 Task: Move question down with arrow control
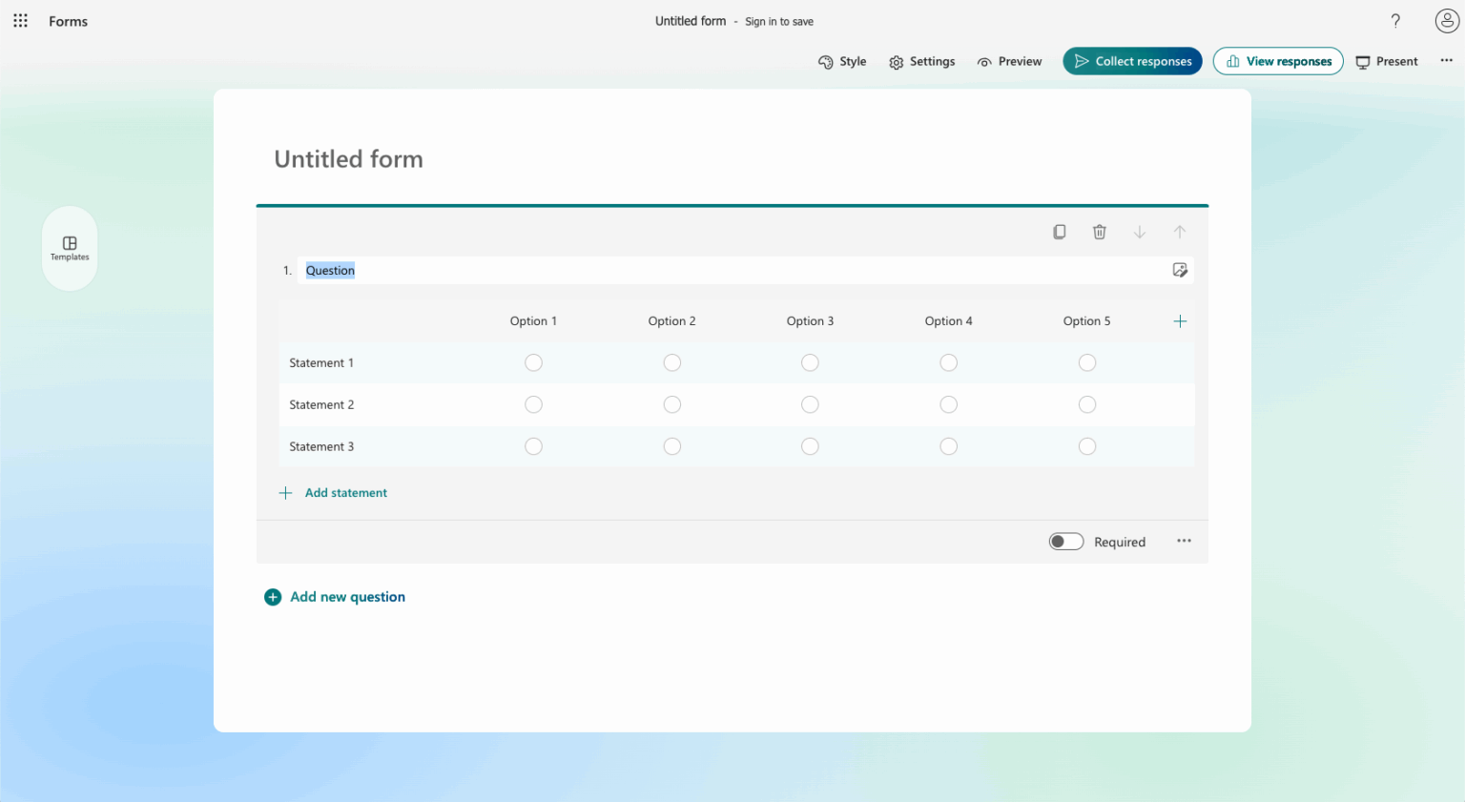(1140, 232)
